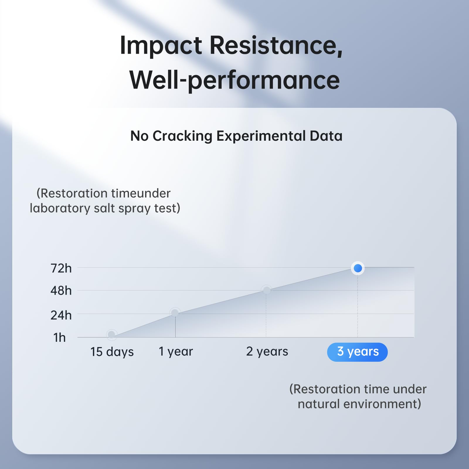Screen dimensions: 469x469
Task: Click the blue 3 years data point
Action: coord(358,268)
